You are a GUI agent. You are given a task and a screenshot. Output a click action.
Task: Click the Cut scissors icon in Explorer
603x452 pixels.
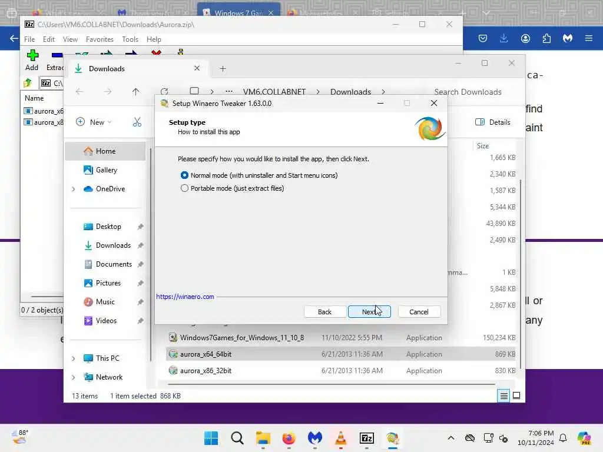coord(137,122)
